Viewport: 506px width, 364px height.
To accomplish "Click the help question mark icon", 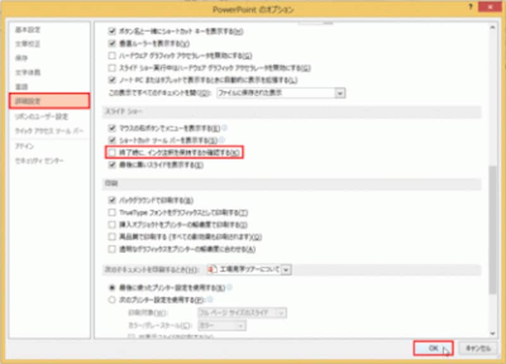I will click(471, 6).
